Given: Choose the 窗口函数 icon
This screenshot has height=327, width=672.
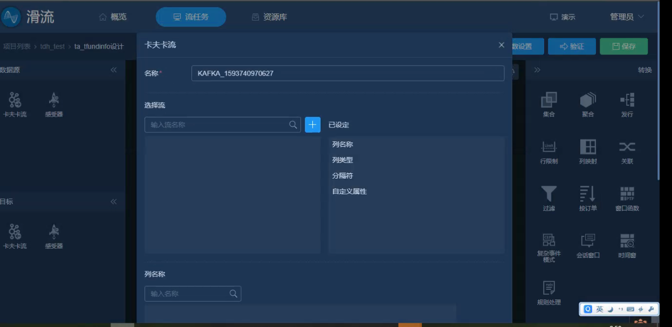Looking at the screenshot, I should point(627,194).
